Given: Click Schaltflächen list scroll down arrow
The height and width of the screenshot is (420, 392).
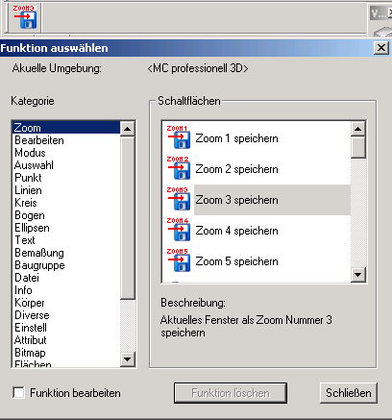Looking at the screenshot, I should click(358, 275).
